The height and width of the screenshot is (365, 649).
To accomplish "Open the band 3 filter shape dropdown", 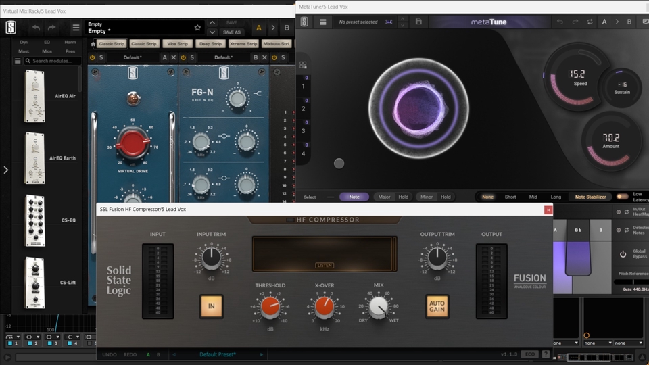I will coord(52,337).
